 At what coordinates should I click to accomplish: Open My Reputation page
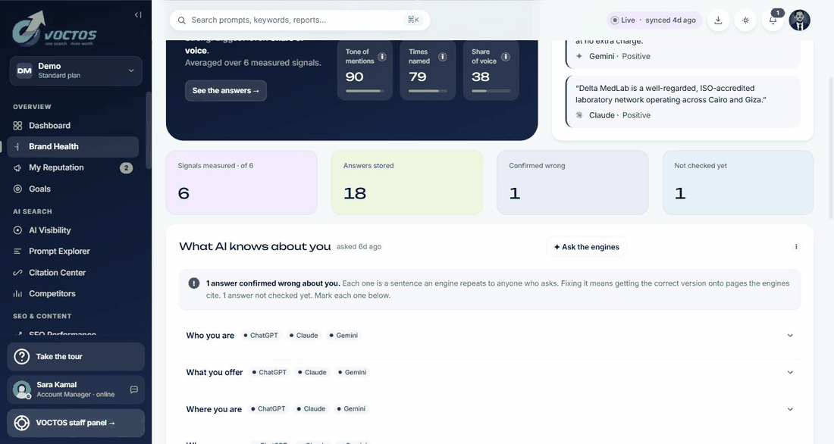(73, 167)
